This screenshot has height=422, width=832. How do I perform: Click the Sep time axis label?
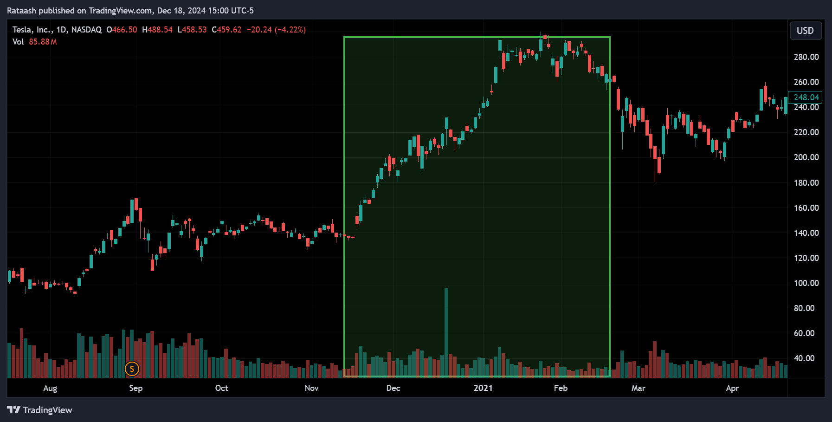click(x=135, y=388)
